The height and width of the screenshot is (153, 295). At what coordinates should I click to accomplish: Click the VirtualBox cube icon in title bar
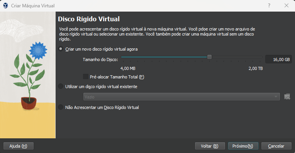pyautogui.click(x=6, y=6)
